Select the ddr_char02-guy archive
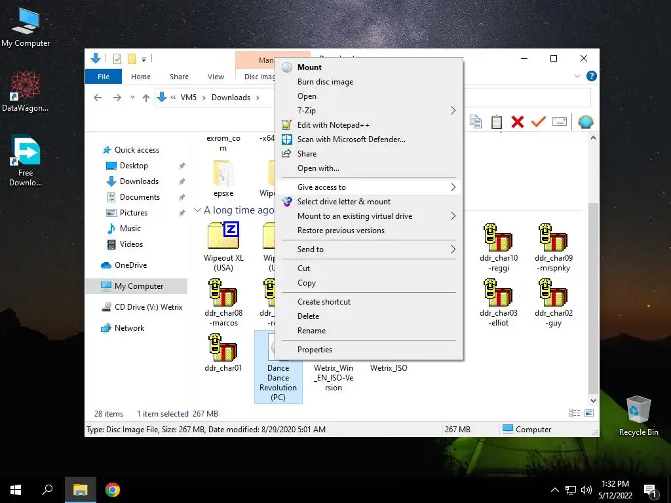 point(553,303)
